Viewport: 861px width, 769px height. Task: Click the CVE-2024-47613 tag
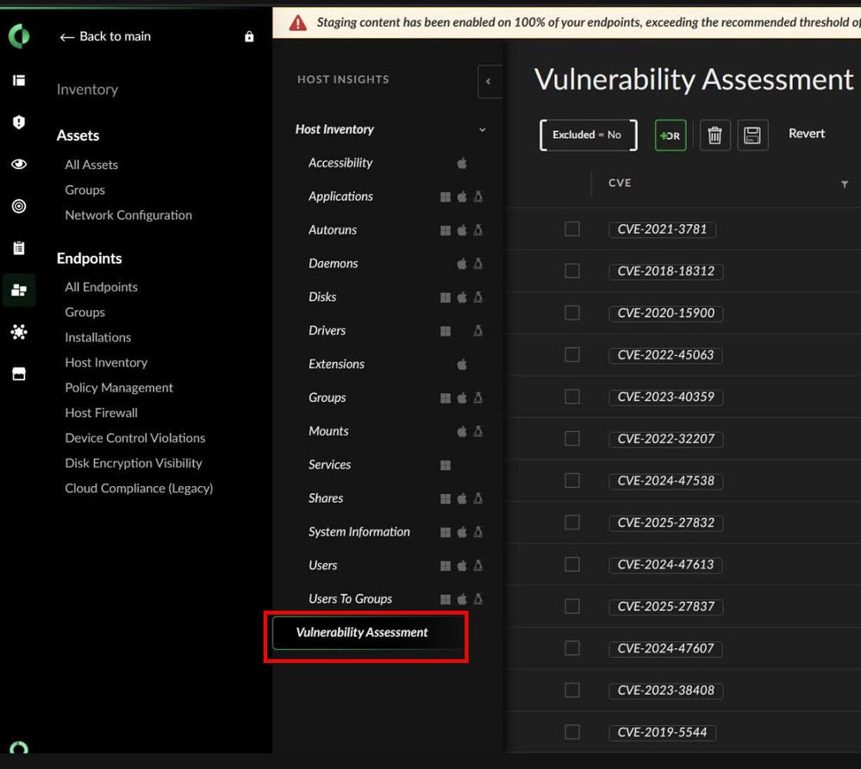point(665,565)
